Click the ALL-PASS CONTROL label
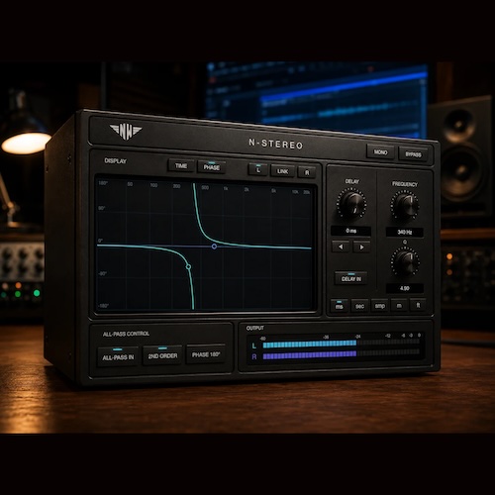Viewport: 495px width, 495px height. click(x=126, y=334)
